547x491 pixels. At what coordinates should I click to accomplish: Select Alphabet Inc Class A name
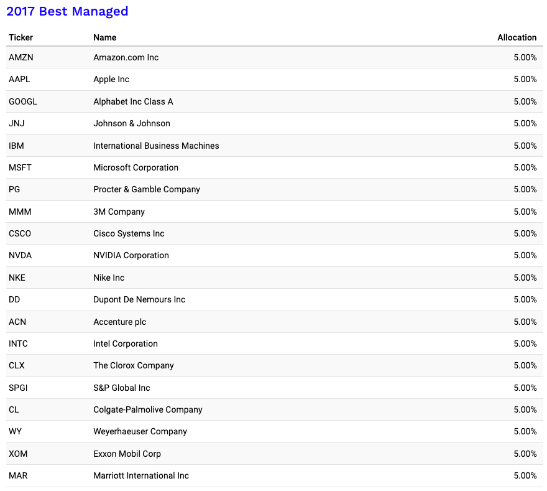pos(133,101)
